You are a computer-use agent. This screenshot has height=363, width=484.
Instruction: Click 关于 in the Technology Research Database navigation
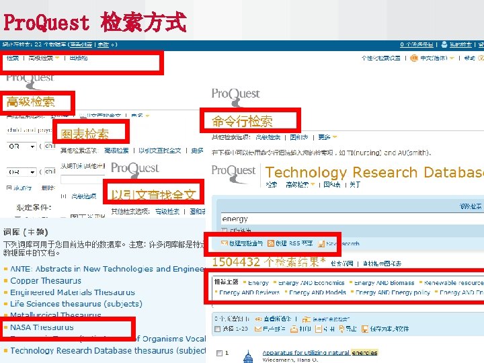click(x=355, y=185)
